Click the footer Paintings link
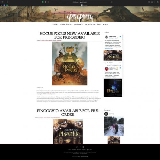Viewport: 160px width, 160px height. tap(79, 150)
